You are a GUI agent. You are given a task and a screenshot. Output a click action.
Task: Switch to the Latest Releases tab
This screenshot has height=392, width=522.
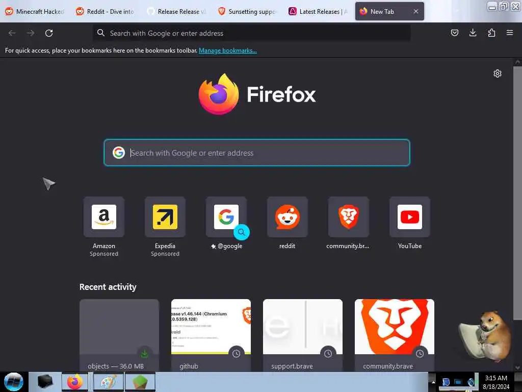[x=318, y=11]
